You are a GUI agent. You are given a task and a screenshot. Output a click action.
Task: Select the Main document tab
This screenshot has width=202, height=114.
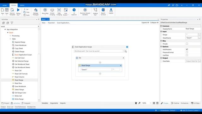click(44, 19)
